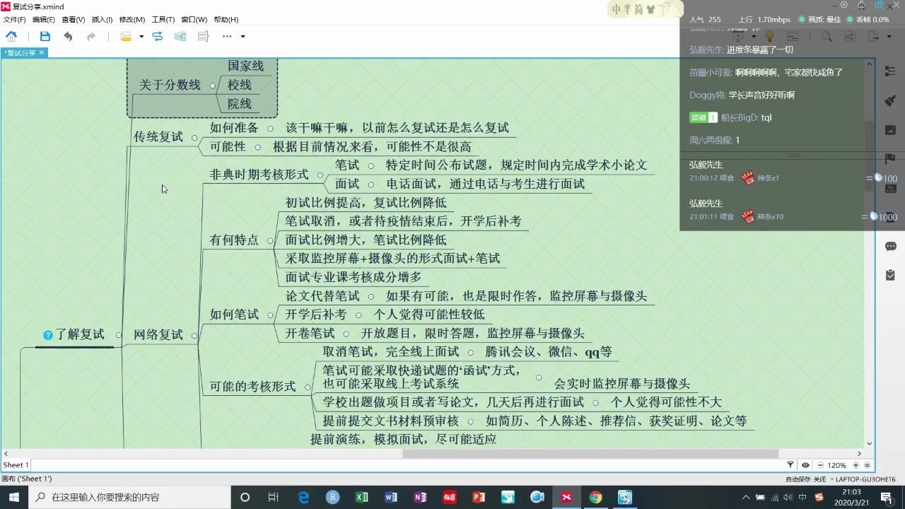Open the insert image icon in right sidebar
Screen dimensions: 905x509
(x=890, y=128)
